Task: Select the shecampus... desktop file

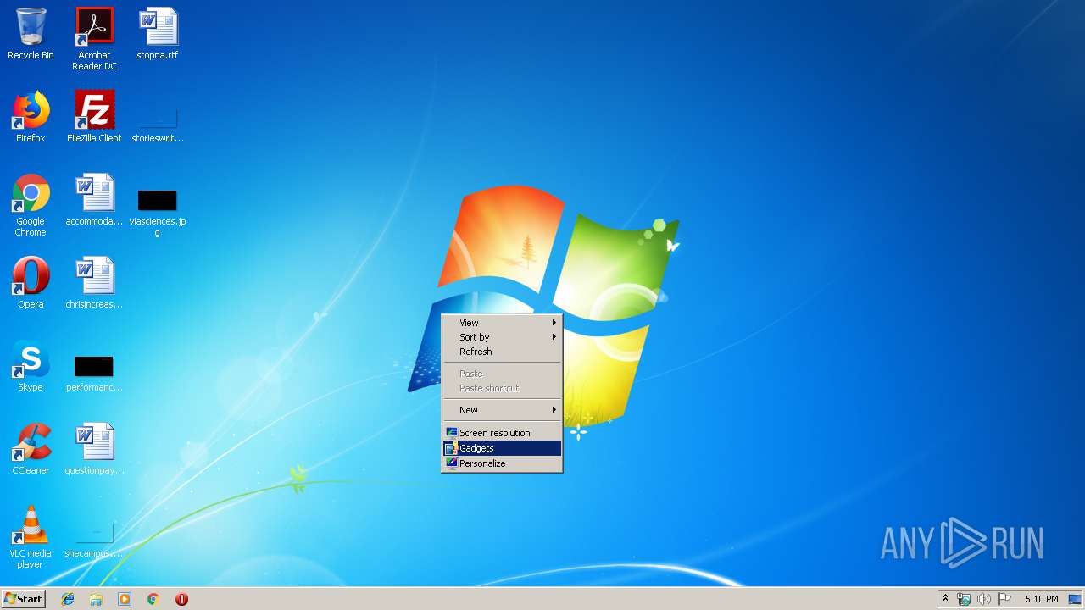Action: click(x=94, y=541)
